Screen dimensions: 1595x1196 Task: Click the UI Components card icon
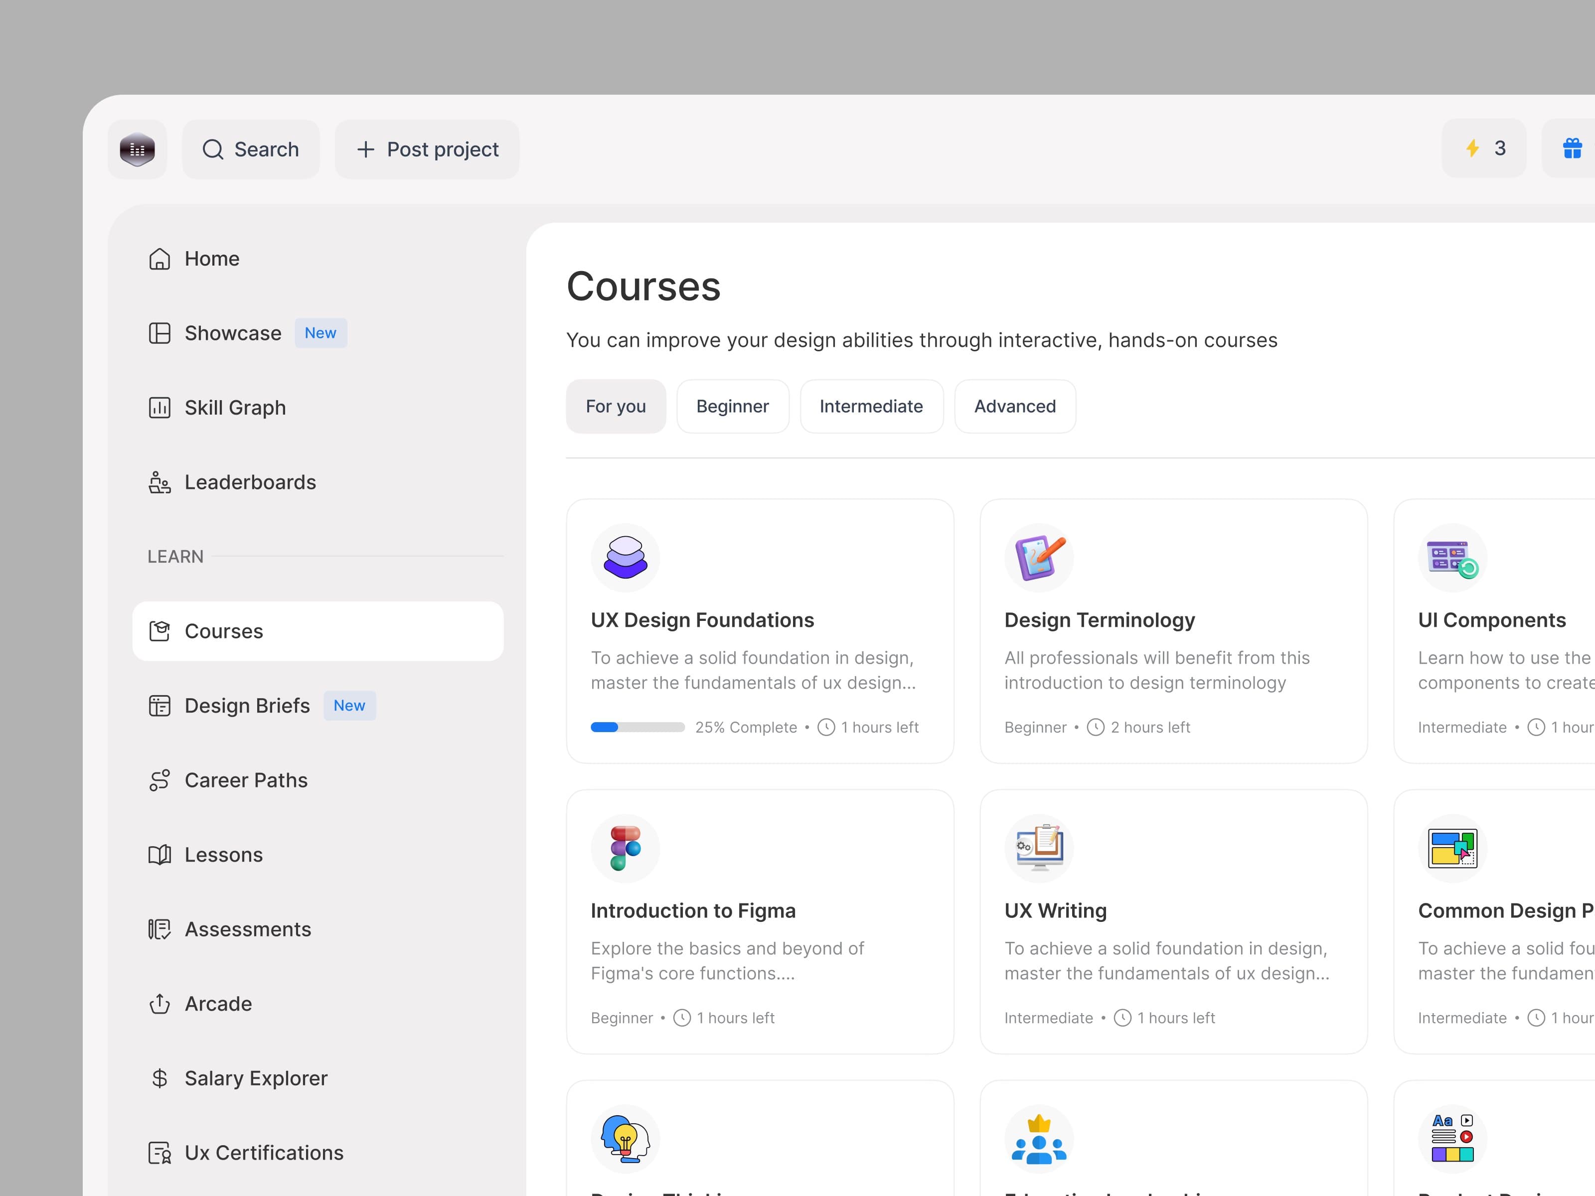tap(1453, 557)
